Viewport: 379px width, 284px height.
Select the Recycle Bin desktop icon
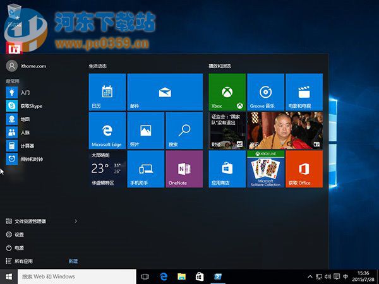pos(15,15)
